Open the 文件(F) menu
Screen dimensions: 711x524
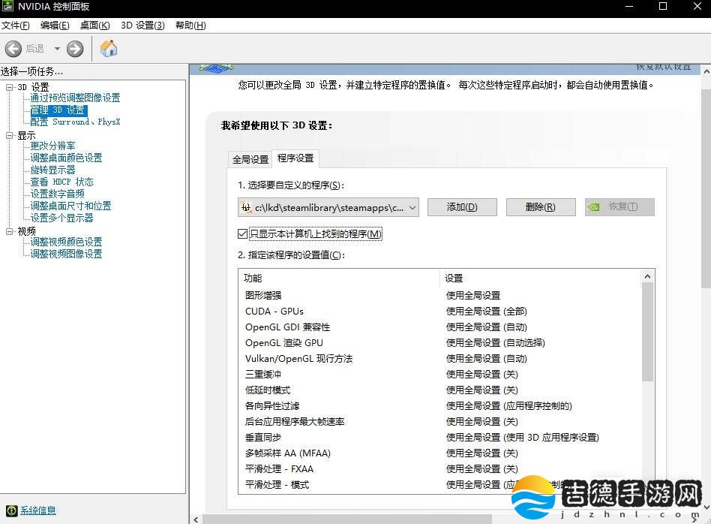[16, 26]
